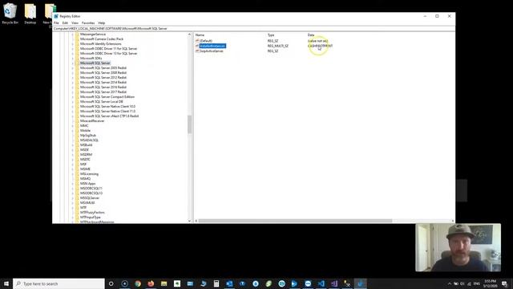Expand Microsoft SQL Server Native Client 10.0 arrow

73,106
